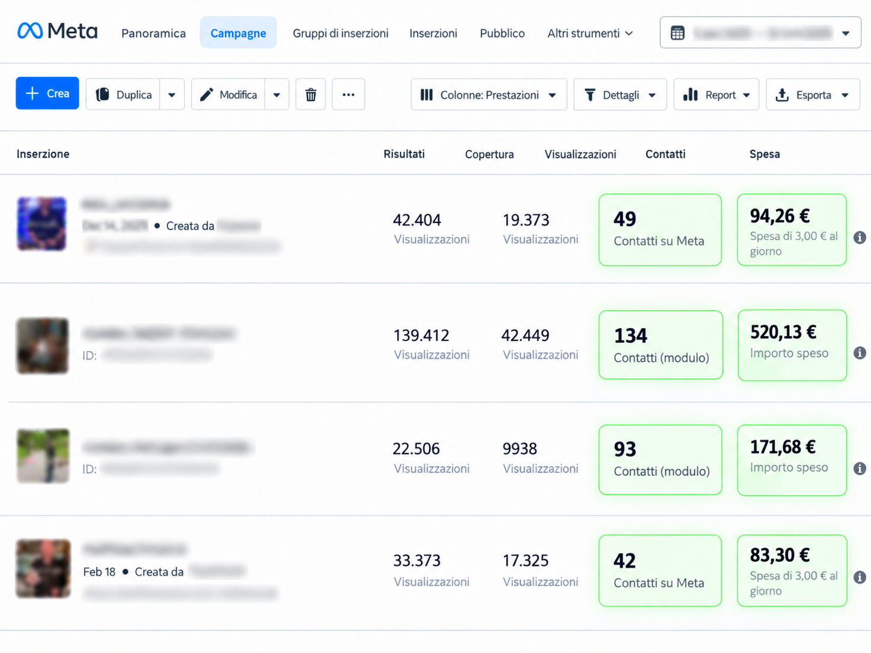Click the Duplica button
Viewport: 871px width, 653px height.
[123, 94]
